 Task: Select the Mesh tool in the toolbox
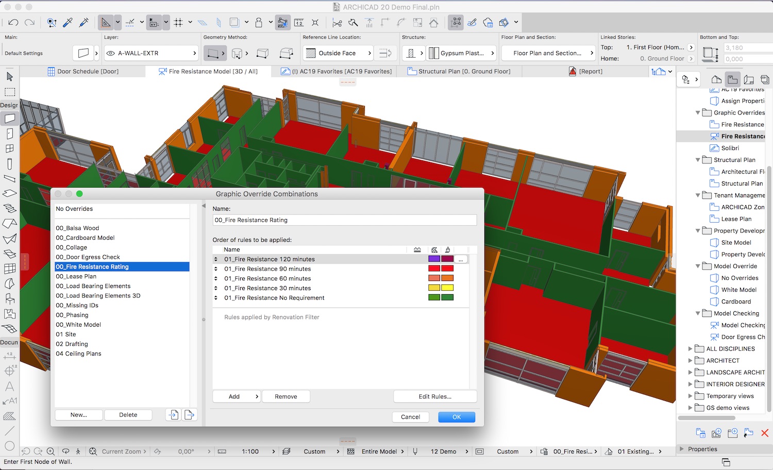pyautogui.click(x=9, y=328)
